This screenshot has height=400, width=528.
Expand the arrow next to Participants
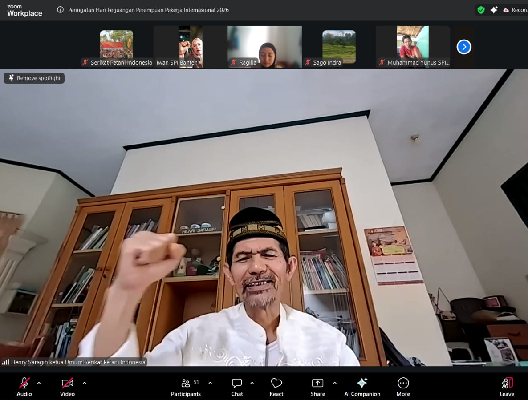[210, 383]
